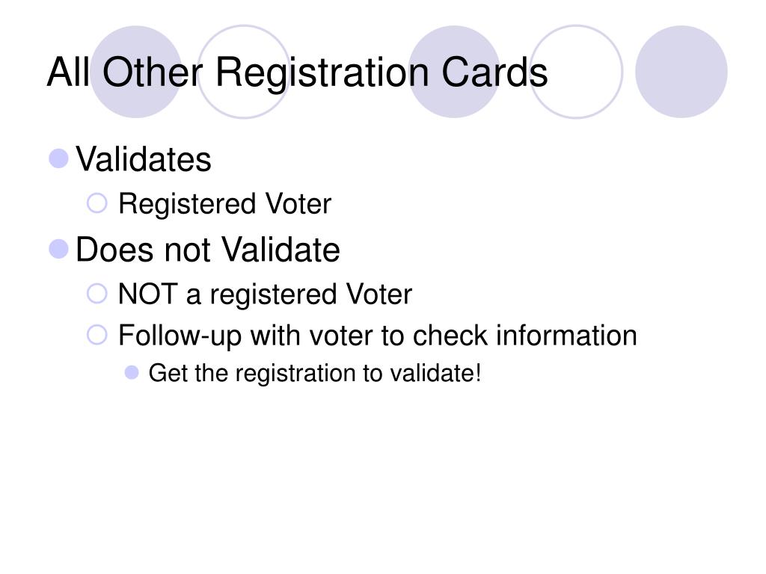Click the Registered Voter sub-item text
This screenshot has width=766, height=574.
pos(224,203)
